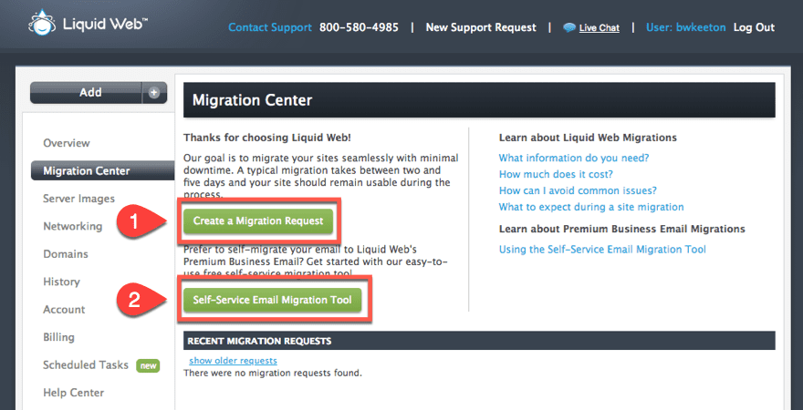Open Scheduled Tasks in the sidebar
Screen dimensions: 803x410
click(x=86, y=365)
